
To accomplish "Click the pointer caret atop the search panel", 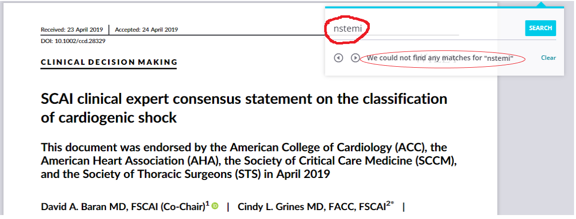I will pos(543,5).
